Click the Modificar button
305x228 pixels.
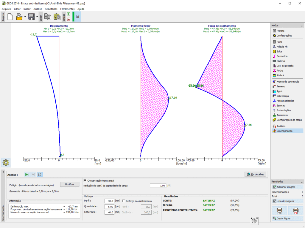[70, 184]
